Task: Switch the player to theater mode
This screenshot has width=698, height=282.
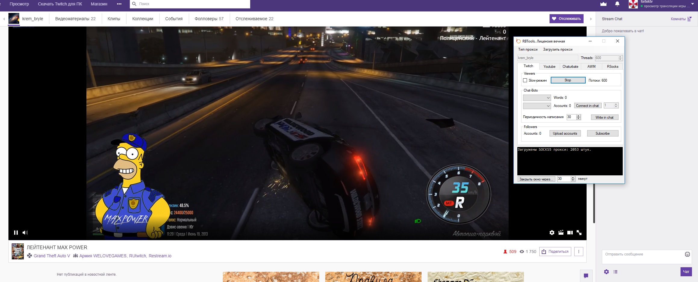Action: [570, 233]
